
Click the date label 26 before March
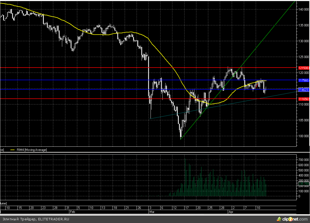[x=139, y=208]
